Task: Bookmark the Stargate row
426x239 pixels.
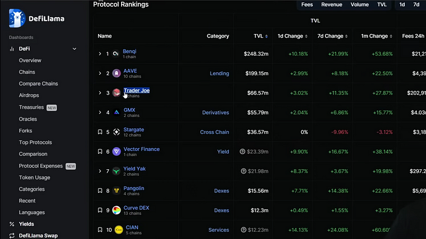Action: tap(100, 132)
